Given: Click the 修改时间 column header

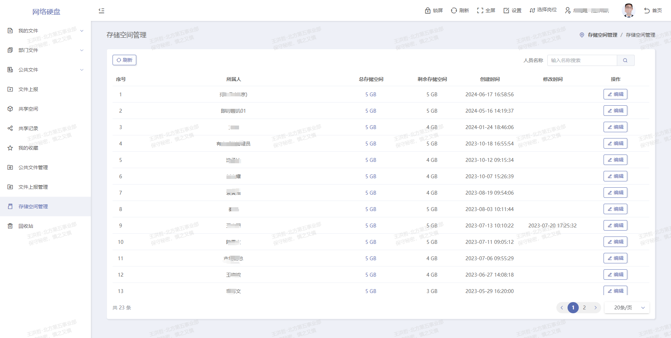Looking at the screenshot, I should (x=553, y=79).
